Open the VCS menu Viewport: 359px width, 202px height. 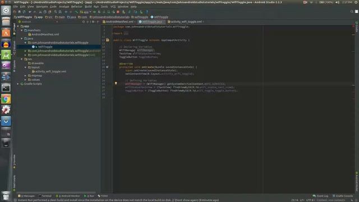point(113,7)
